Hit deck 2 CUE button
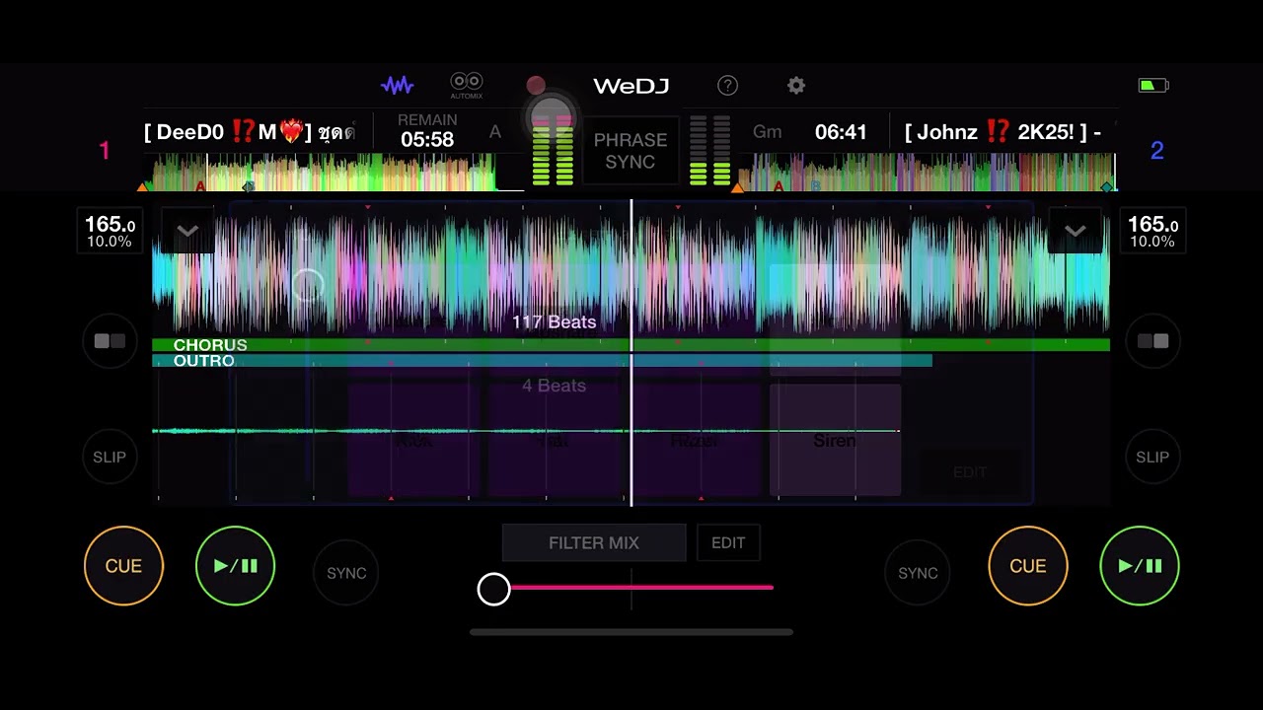This screenshot has height=710, width=1263. [x=1027, y=566]
